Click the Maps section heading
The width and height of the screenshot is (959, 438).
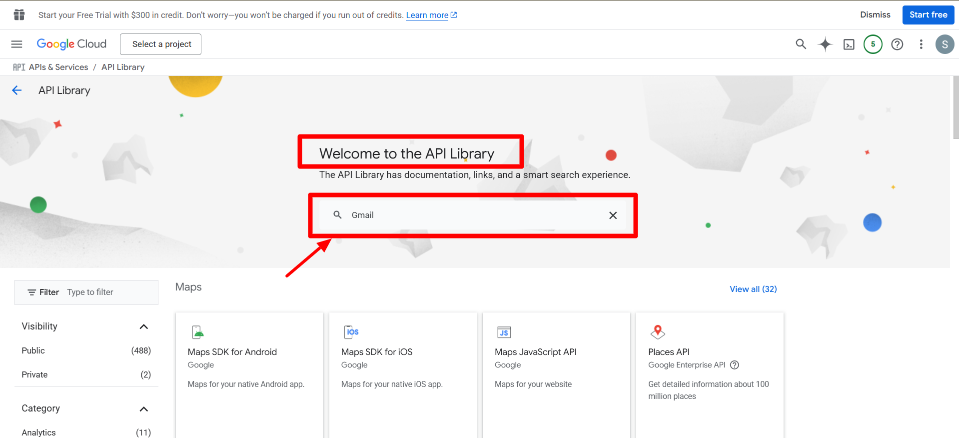pyautogui.click(x=188, y=287)
